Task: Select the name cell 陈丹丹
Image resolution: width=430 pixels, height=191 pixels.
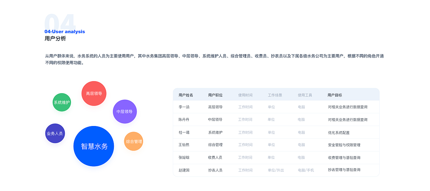Action: pyautogui.click(x=184, y=120)
